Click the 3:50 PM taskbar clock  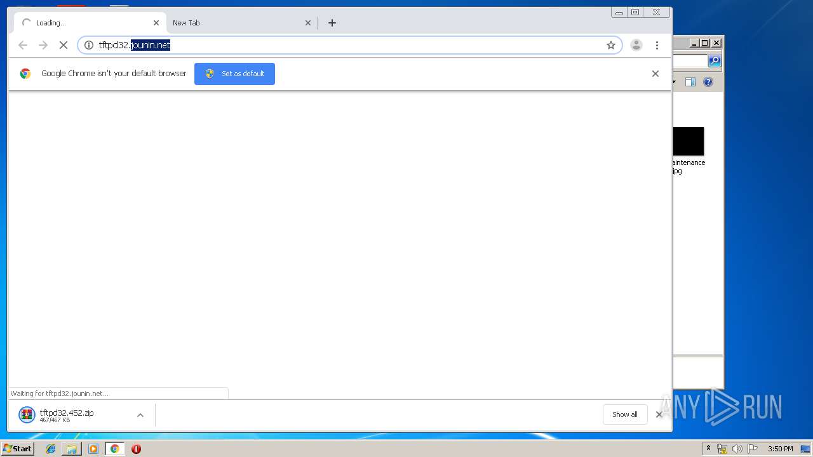coord(781,449)
